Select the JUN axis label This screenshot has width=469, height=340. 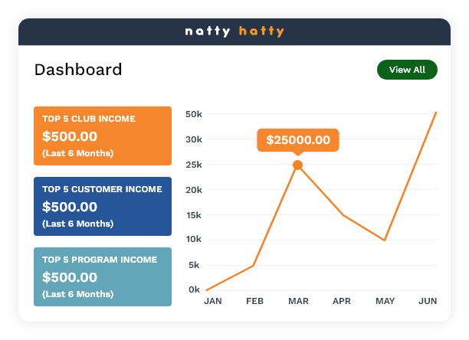pos(428,302)
